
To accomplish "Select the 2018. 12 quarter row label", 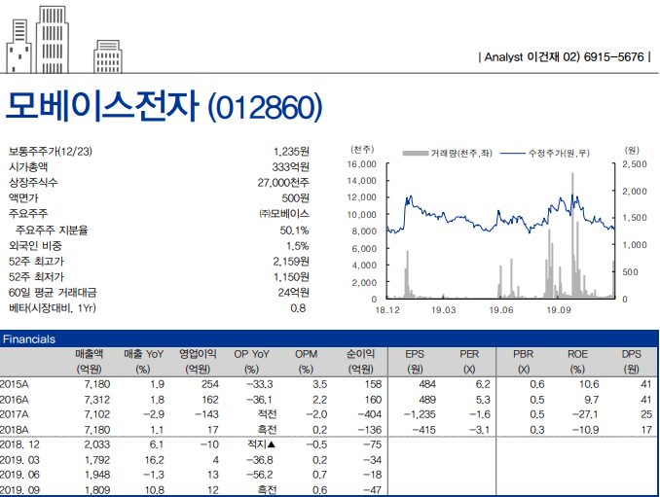I will (x=19, y=444).
